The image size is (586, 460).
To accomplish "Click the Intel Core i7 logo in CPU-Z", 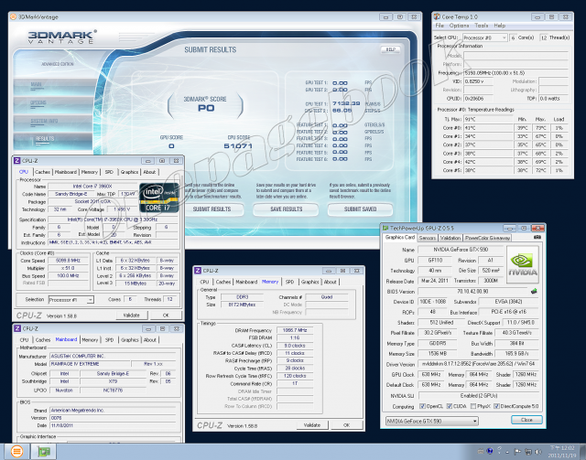I will coord(158,198).
